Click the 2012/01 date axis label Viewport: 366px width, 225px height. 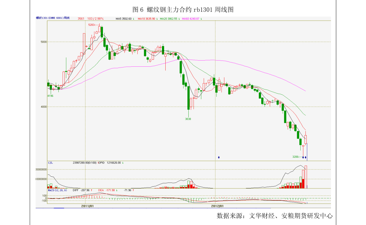218,206
